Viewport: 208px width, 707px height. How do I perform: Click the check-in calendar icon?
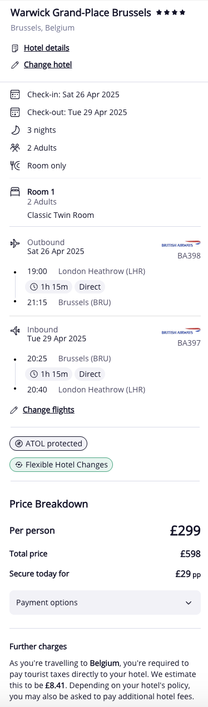point(15,94)
